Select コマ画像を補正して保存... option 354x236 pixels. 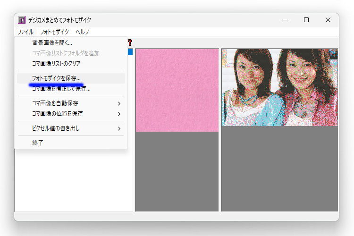61,89
